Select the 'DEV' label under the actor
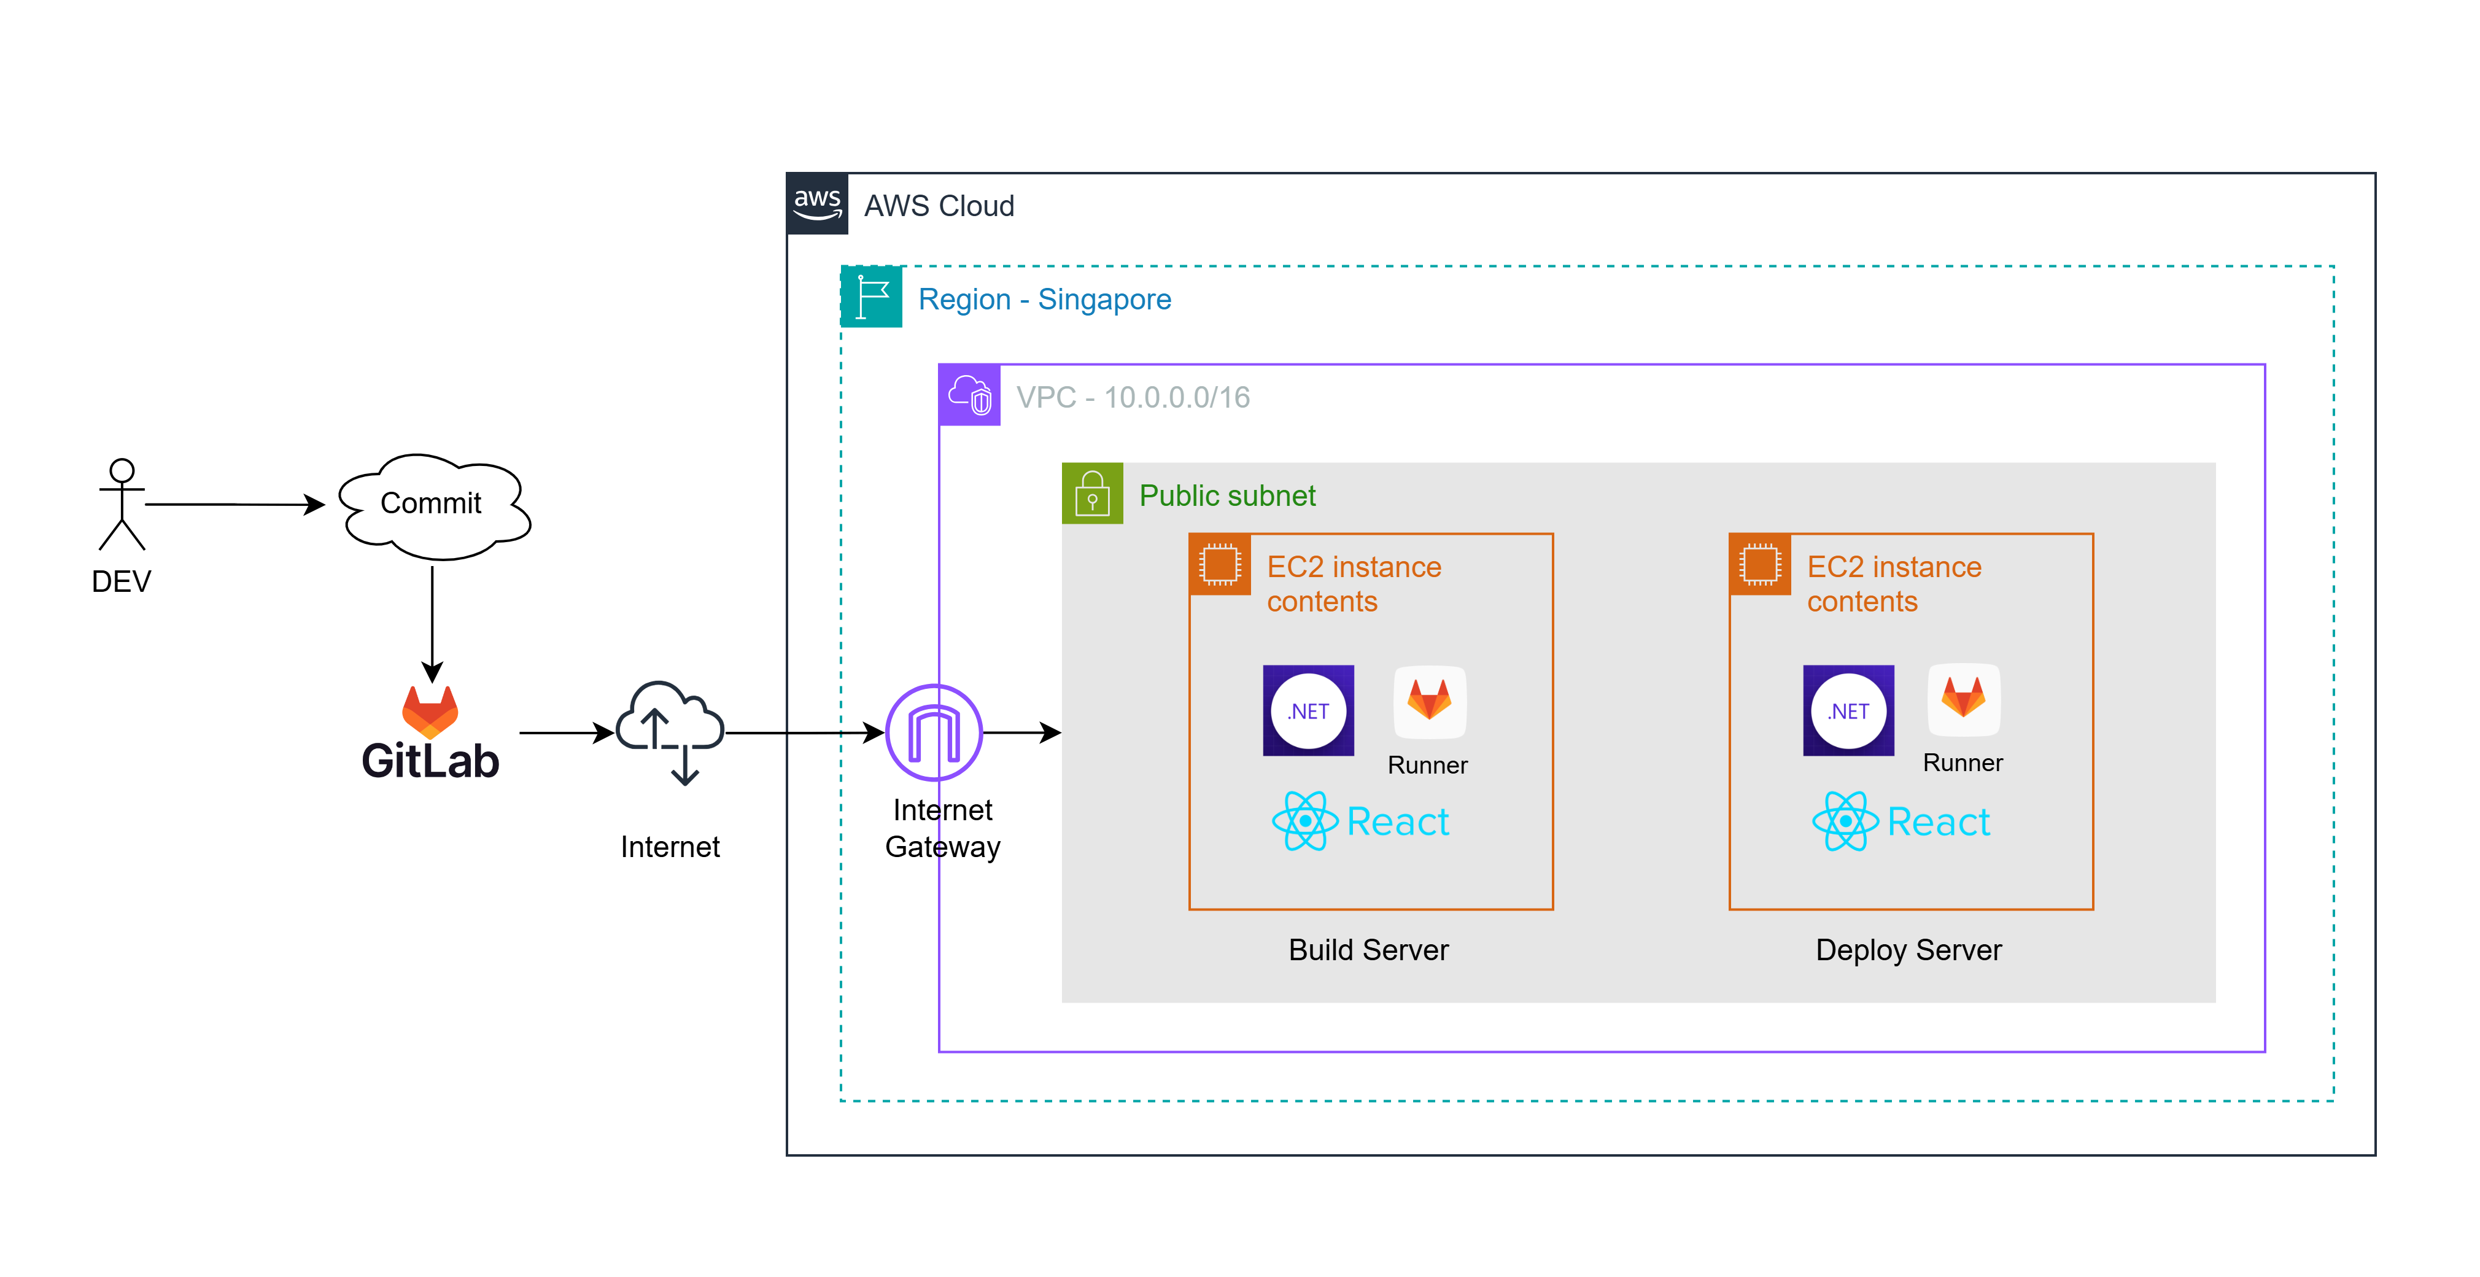Screen dimensions: 2480x1277 pyautogui.click(x=122, y=581)
